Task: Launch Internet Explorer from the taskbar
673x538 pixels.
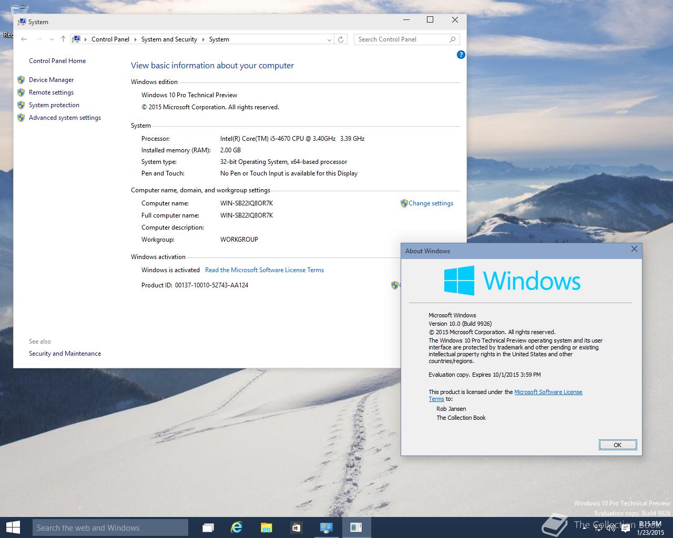Action: (237, 527)
